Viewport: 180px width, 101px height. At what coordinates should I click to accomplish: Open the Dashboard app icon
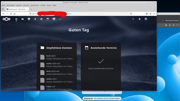click(x=16, y=19)
